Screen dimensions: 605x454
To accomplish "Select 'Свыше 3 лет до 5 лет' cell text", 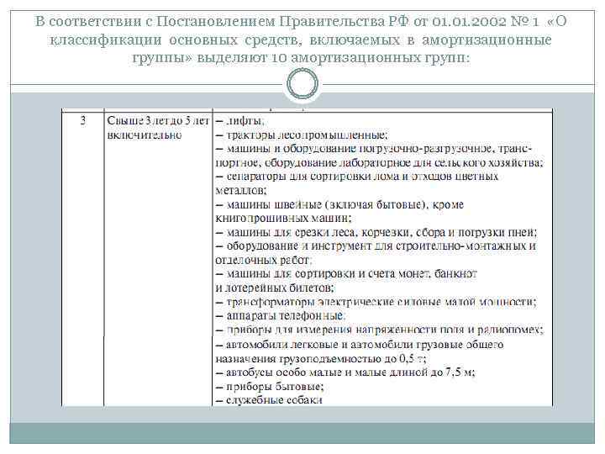I will (x=158, y=121).
